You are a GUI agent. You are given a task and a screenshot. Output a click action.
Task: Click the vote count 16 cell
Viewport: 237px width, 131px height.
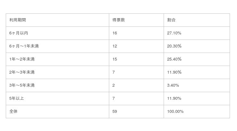pyautogui.click(x=115, y=33)
